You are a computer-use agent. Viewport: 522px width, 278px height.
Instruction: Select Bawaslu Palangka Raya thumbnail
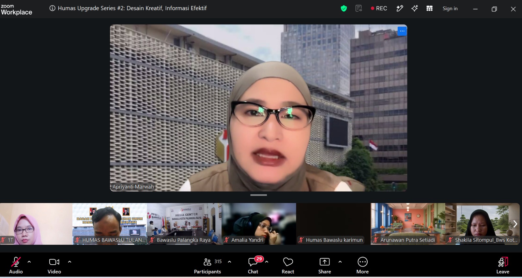[x=184, y=224]
